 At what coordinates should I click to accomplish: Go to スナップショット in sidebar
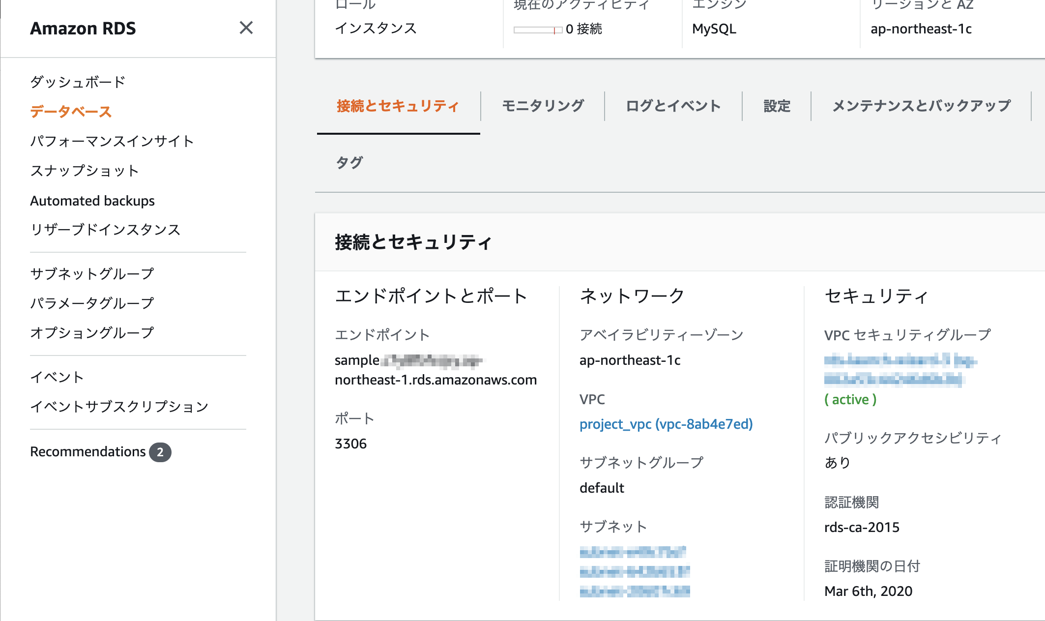pos(85,171)
